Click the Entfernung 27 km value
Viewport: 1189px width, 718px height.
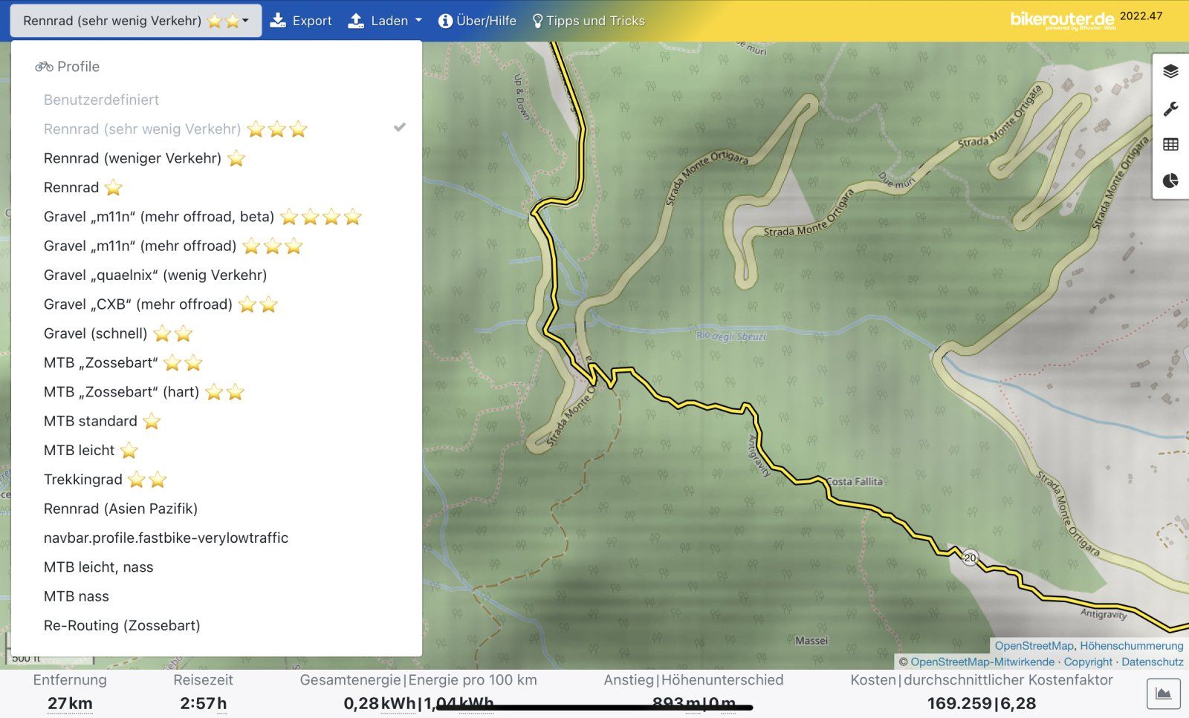[x=70, y=703]
